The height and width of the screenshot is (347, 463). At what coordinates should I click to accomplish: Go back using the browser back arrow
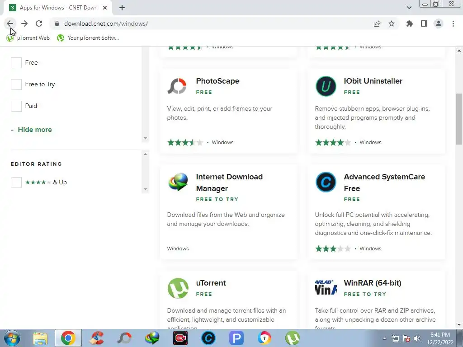coord(10,23)
